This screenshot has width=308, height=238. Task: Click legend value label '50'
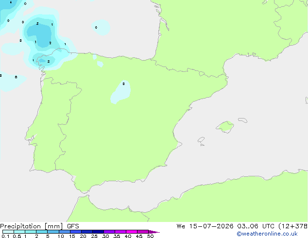(150, 236)
